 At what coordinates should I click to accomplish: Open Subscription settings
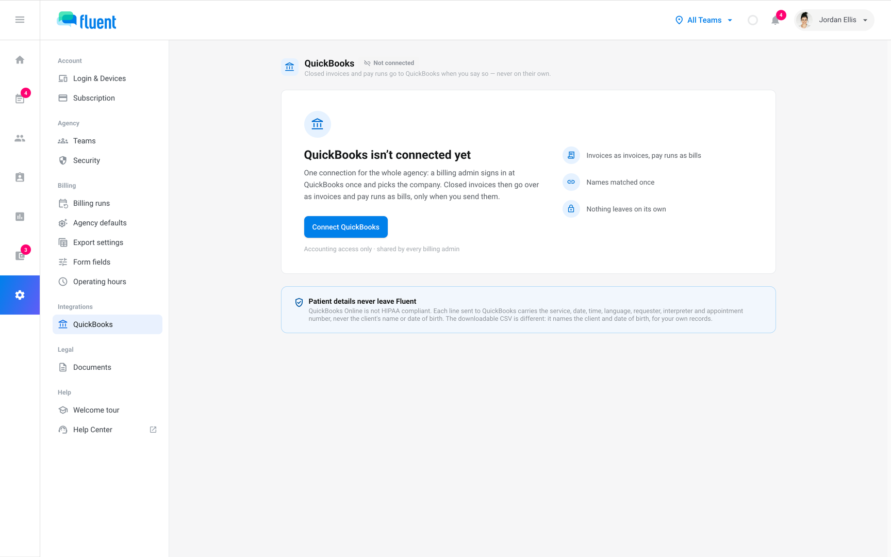[x=107, y=98]
